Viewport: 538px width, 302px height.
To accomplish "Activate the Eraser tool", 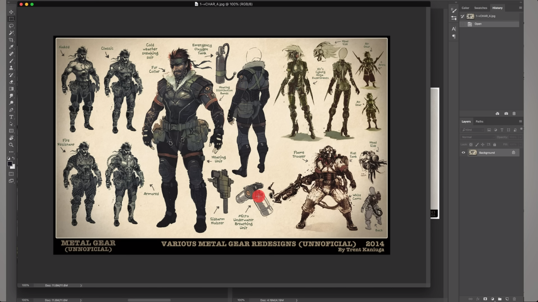I will [11, 82].
